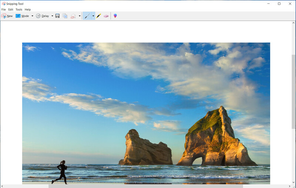Click the scroll down arrow
Screen dimensions: 296x188
(x=293, y=182)
